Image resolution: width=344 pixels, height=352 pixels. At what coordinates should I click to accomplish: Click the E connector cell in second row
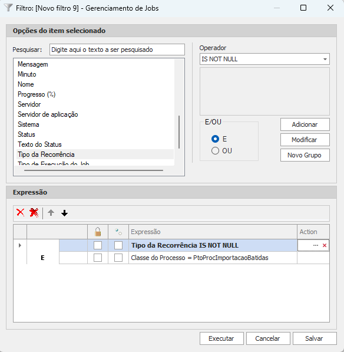[x=43, y=258]
